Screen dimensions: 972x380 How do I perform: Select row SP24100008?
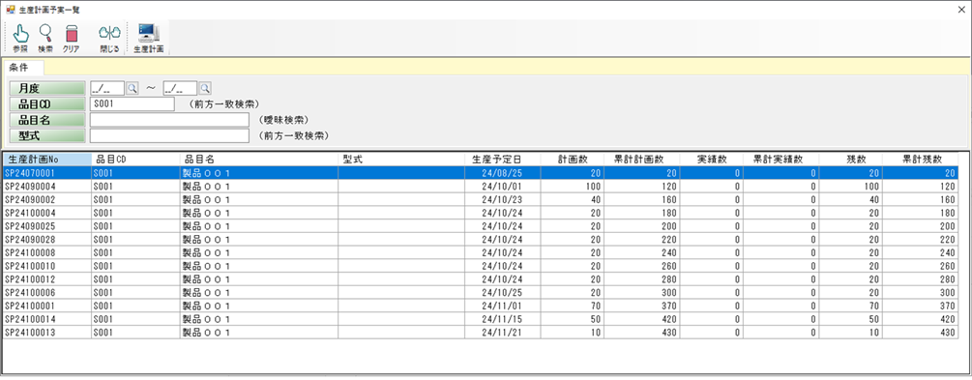481,253
